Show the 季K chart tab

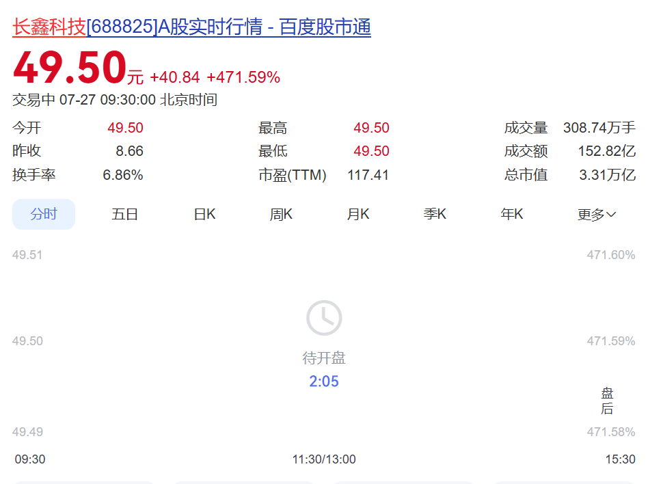pyautogui.click(x=435, y=214)
